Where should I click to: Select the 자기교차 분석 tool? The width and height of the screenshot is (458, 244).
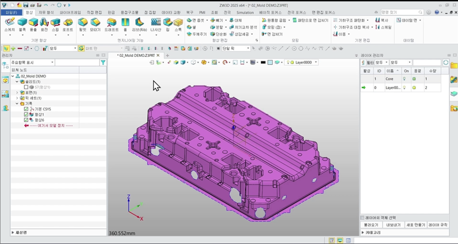click(x=243, y=27)
